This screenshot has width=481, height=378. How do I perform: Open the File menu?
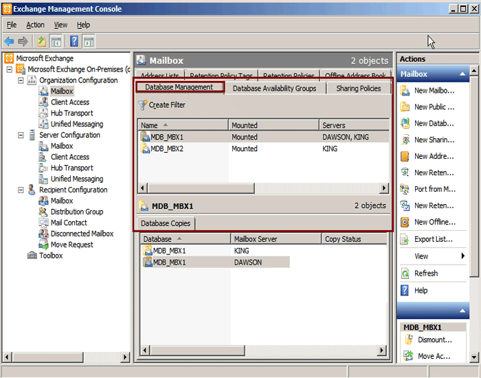[12, 25]
